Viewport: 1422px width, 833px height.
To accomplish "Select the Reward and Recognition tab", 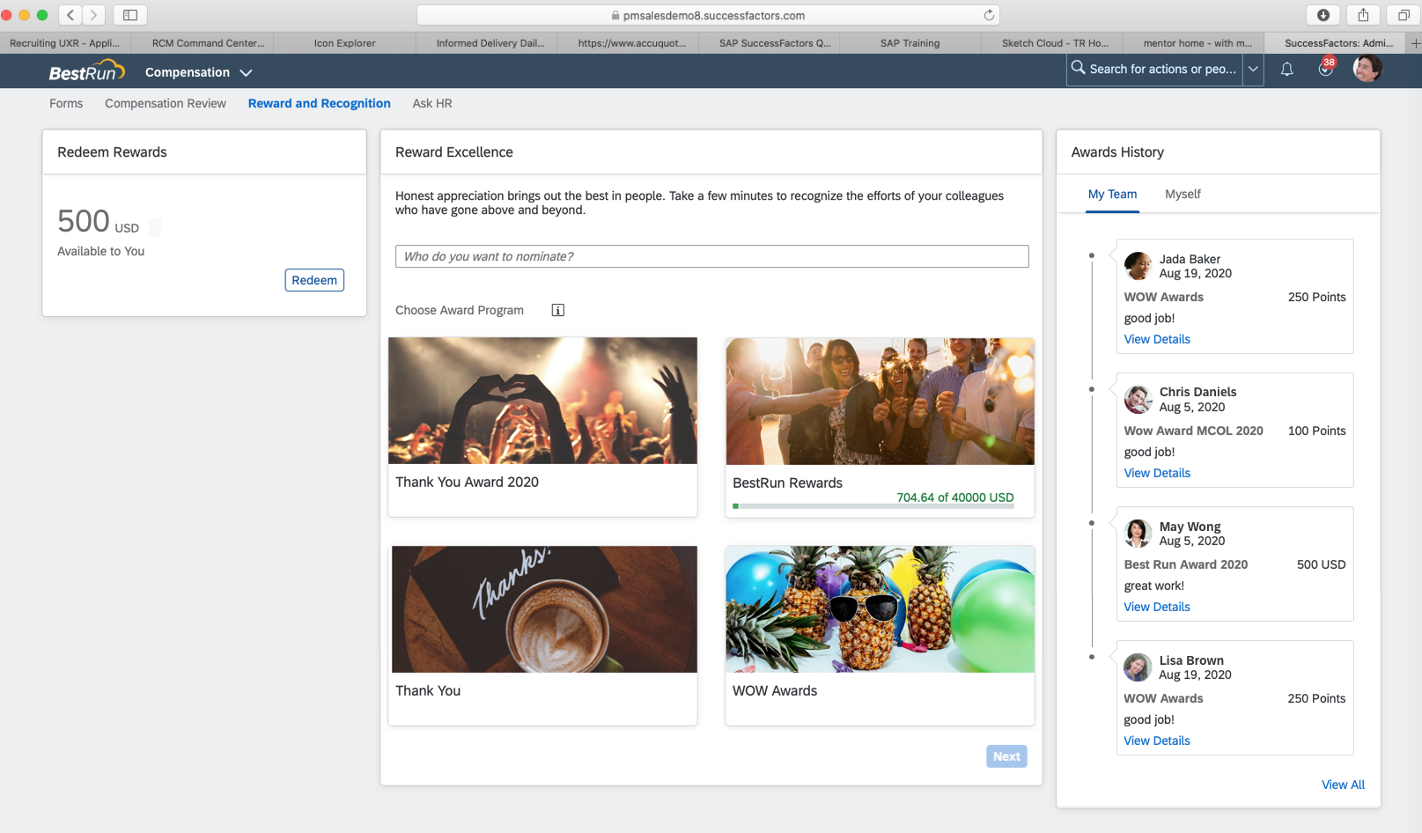I will point(320,103).
